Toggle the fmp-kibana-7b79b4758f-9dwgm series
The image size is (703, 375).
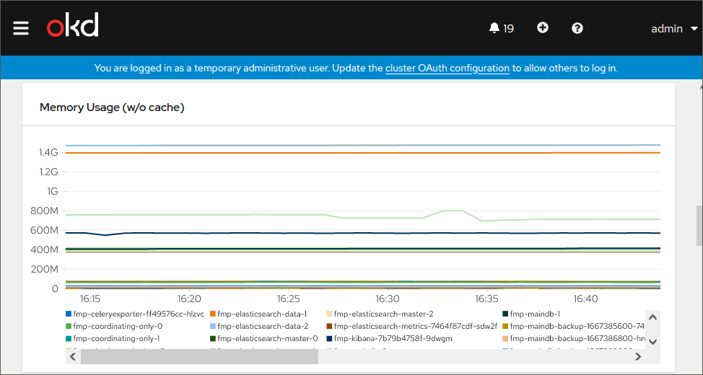(x=393, y=338)
